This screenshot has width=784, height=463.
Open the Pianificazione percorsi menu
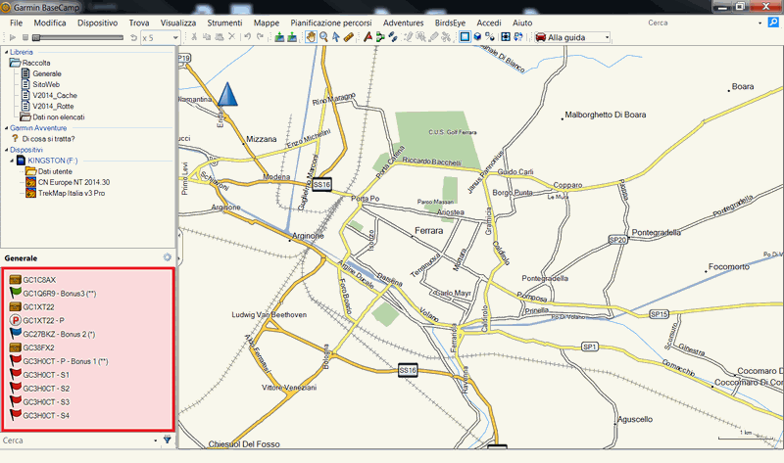pos(331,23)
